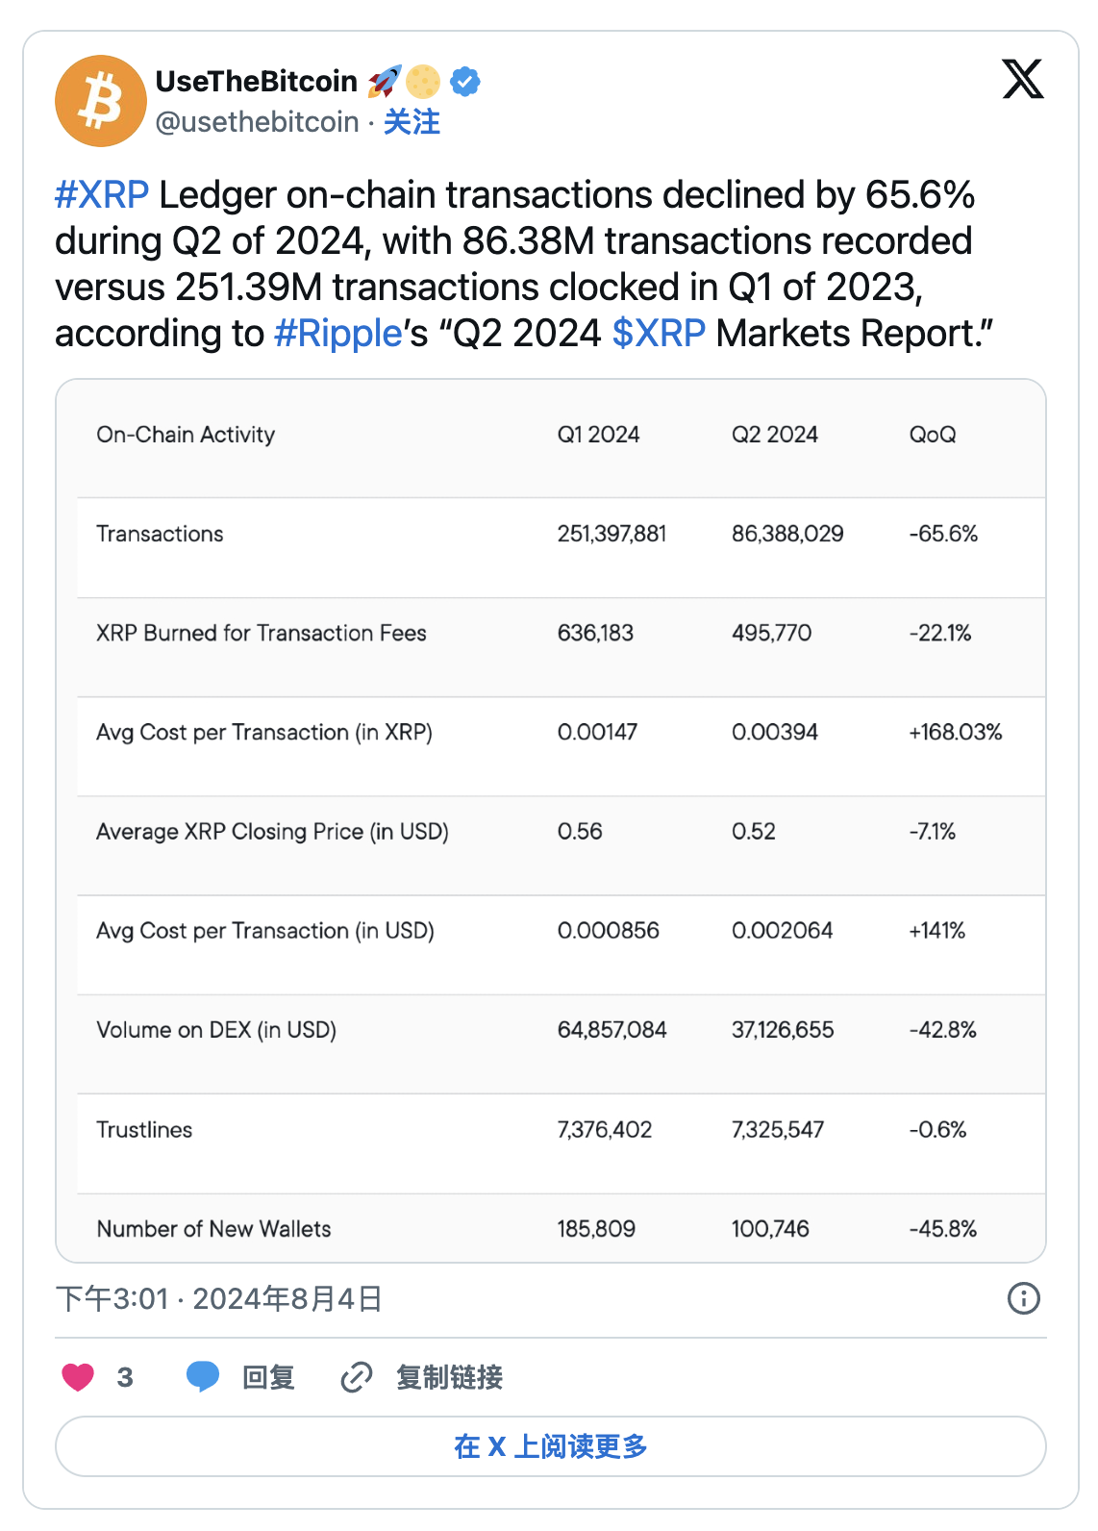Click the copy link chain icon
This screenshot has height=1531, width=1098.
tap(357, 1377)
